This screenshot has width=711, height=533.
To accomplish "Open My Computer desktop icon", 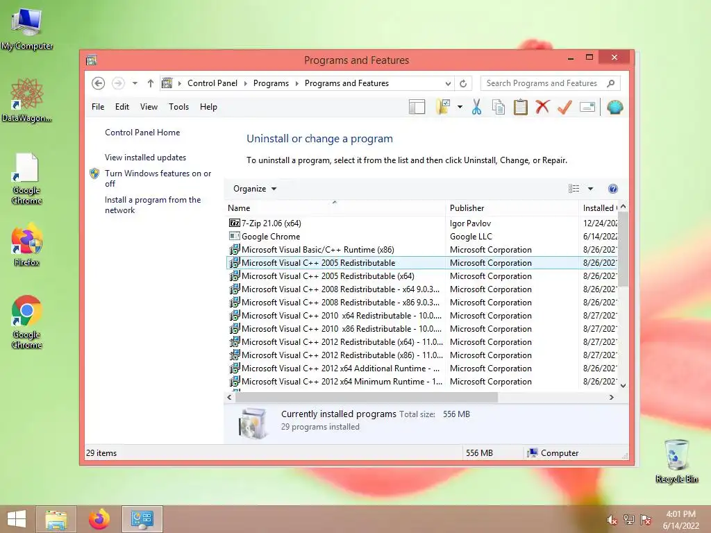I will [27, 29].
